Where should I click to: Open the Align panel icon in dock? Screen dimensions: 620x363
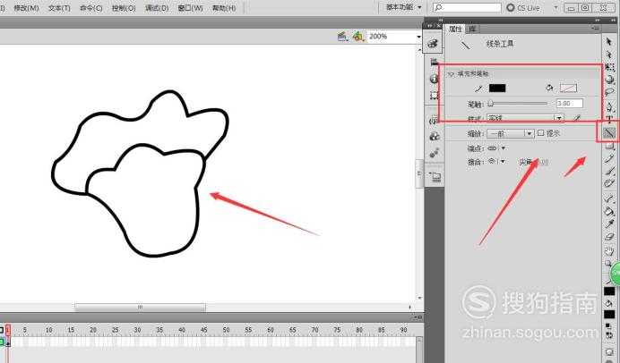click(x=435, y=63)
